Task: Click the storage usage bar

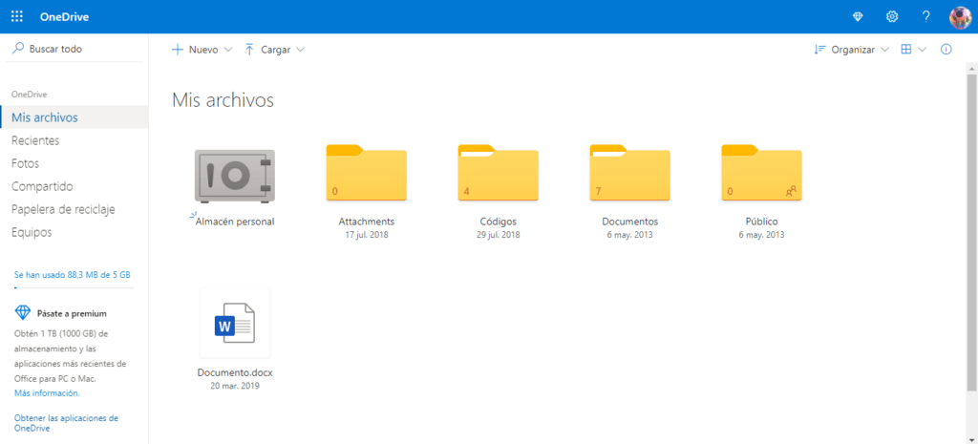Action: (74, 286)
